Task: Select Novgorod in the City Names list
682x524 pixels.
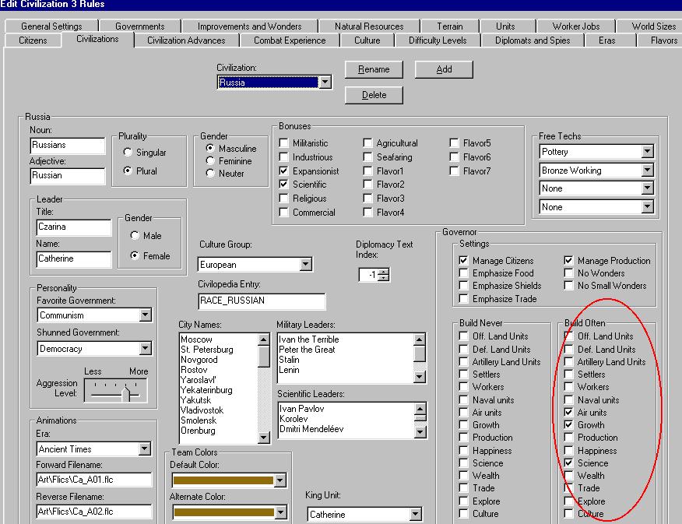Action: pos(199,360)
